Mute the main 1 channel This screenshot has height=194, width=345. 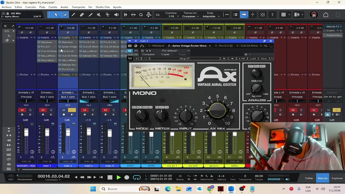pyautogui.click(x=43, y=110)
